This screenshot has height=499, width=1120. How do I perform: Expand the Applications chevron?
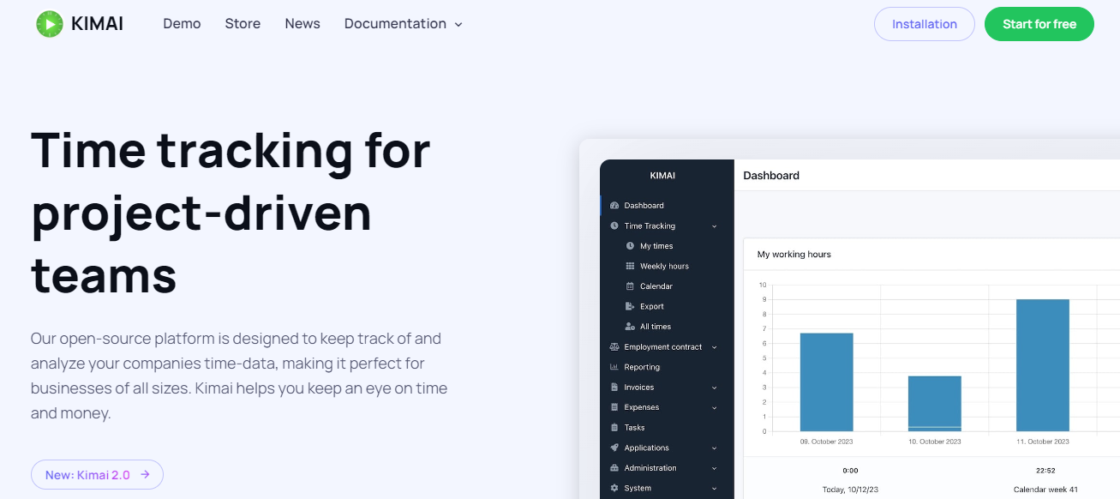click(714, 448)
